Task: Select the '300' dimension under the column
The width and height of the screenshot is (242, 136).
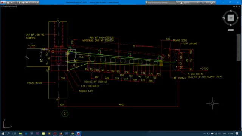Action: pyautogui.click(x=63, y=78)
